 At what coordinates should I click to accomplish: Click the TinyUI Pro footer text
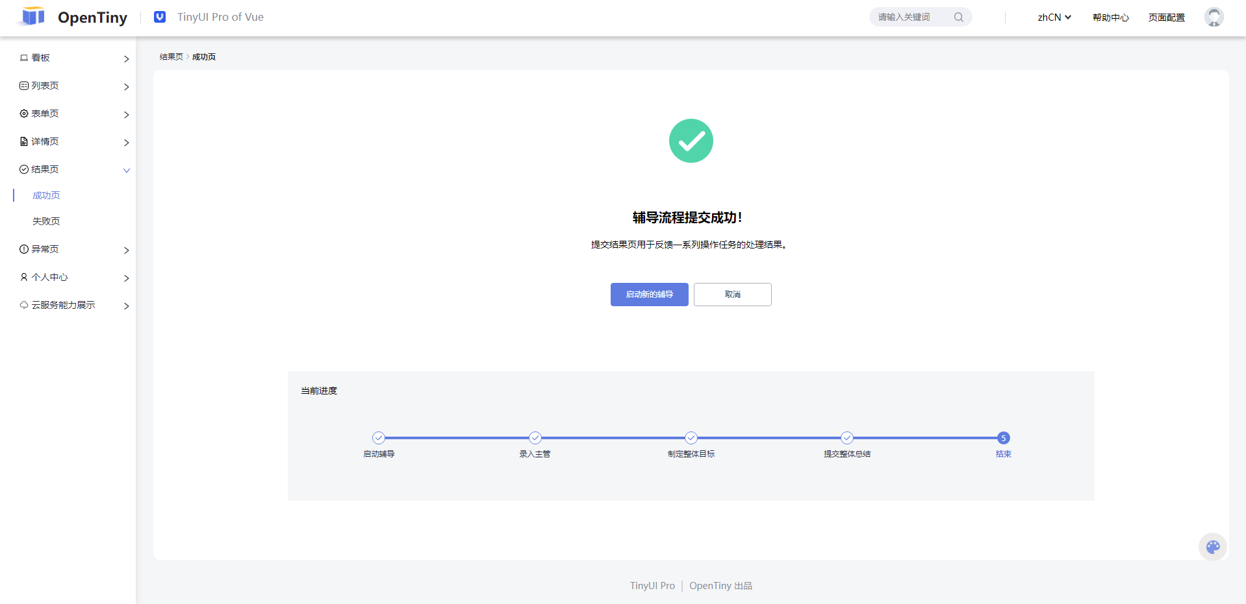[652, 586]
